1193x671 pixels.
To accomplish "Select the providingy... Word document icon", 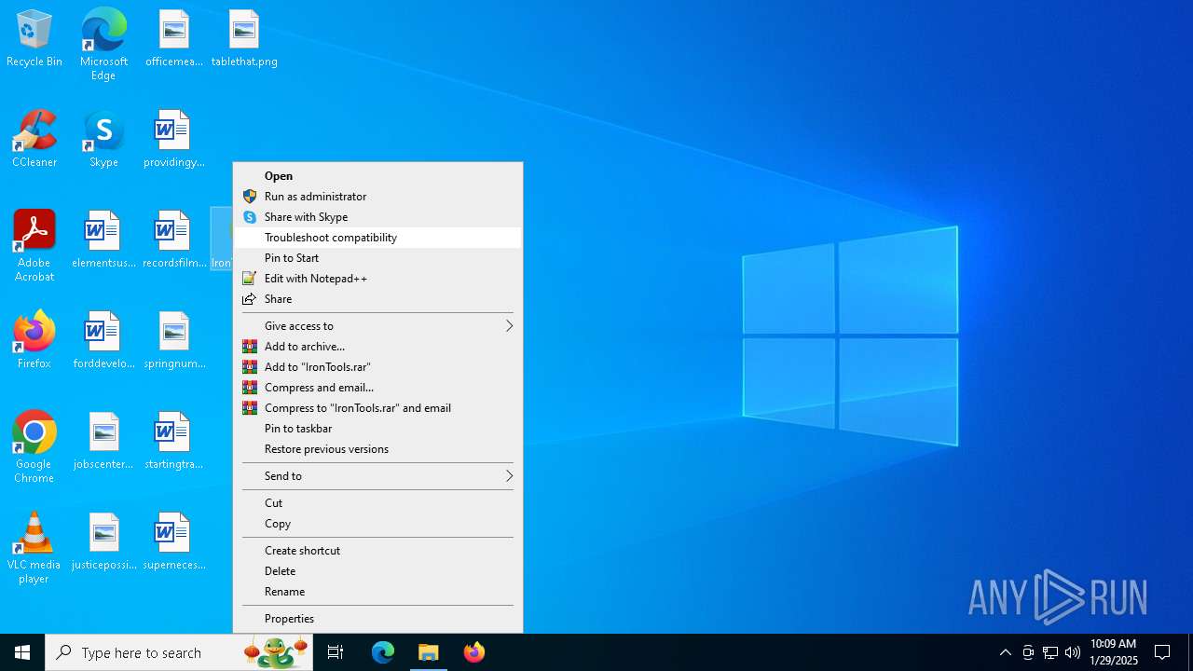I will coord(173,140).
